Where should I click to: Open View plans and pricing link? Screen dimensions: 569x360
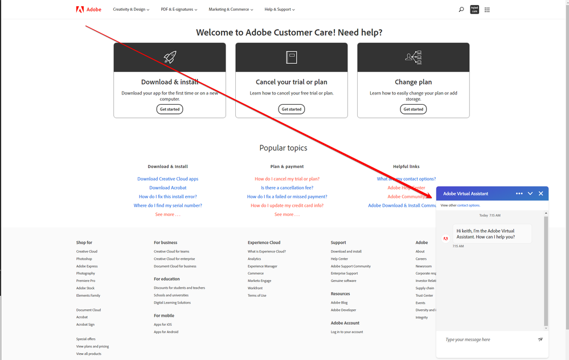92,346
